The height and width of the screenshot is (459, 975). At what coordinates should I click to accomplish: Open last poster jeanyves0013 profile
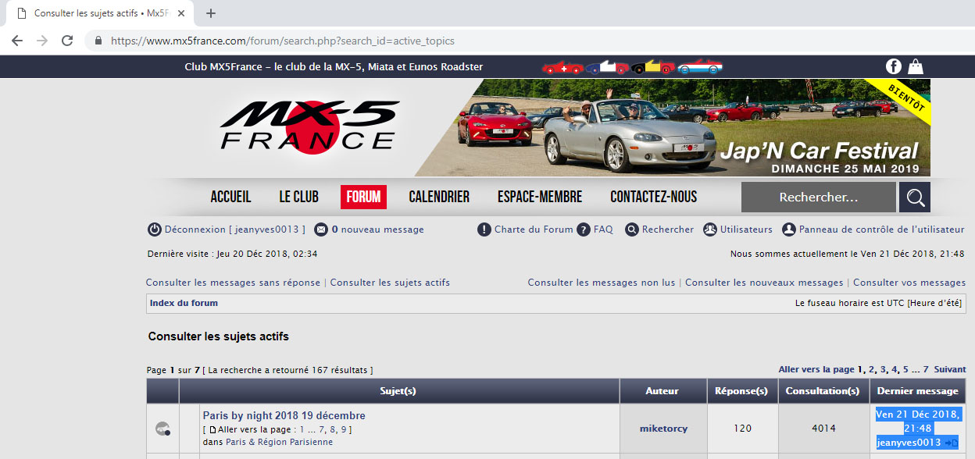tap(908, 443)
